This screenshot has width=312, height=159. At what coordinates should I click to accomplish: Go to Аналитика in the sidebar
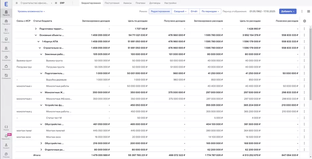click(x=6, y=58)
